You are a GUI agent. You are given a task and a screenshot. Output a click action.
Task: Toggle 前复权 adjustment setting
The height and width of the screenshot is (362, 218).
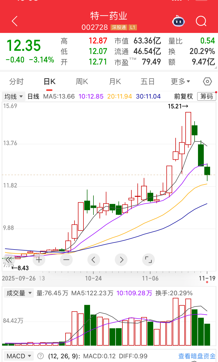[x=184, y=96]
